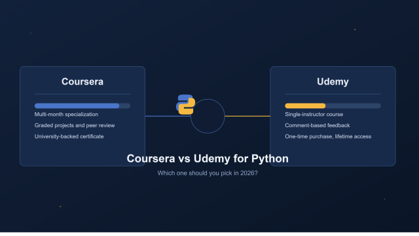Select "Multi-month specialization" text
Image resolution: width=419 pixels, height=236 pixels.
click(66, 114)
